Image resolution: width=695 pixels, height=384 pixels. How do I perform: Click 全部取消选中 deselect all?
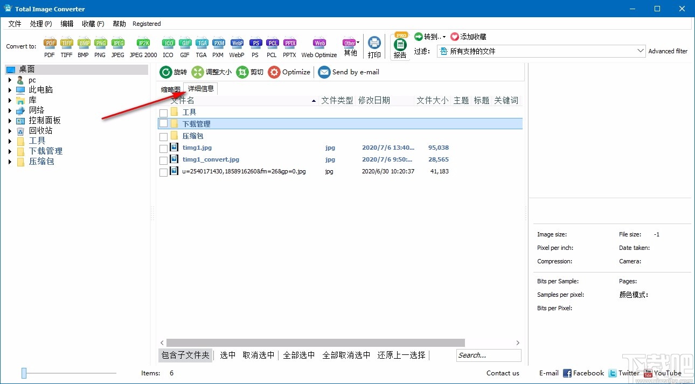[346, 355]
